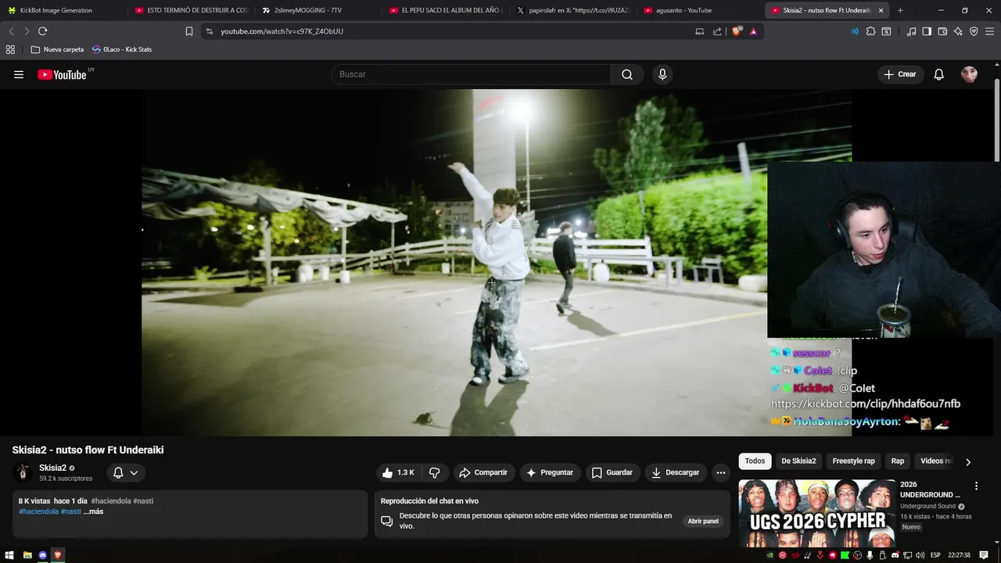
Task: Click the search magnifier button
Action: click(x=627, y=74)
